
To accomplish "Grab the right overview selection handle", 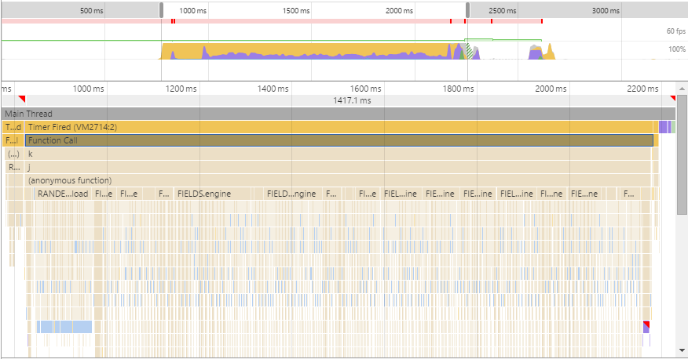I will click(468, 10).
